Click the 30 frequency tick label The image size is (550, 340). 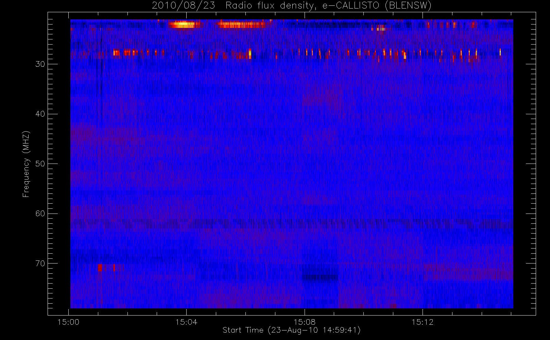(40, 64)
